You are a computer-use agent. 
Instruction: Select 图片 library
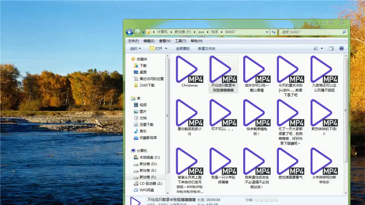(140, 111)
